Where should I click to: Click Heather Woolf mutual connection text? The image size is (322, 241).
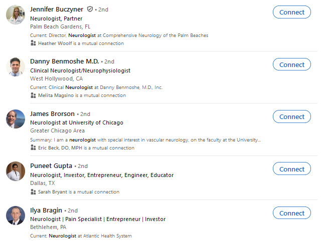click(x=56, y=43)
